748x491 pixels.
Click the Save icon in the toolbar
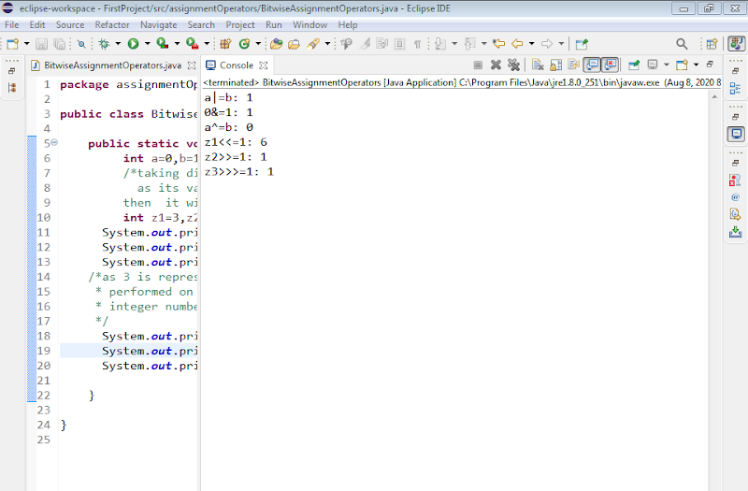(x=41, y=44)
